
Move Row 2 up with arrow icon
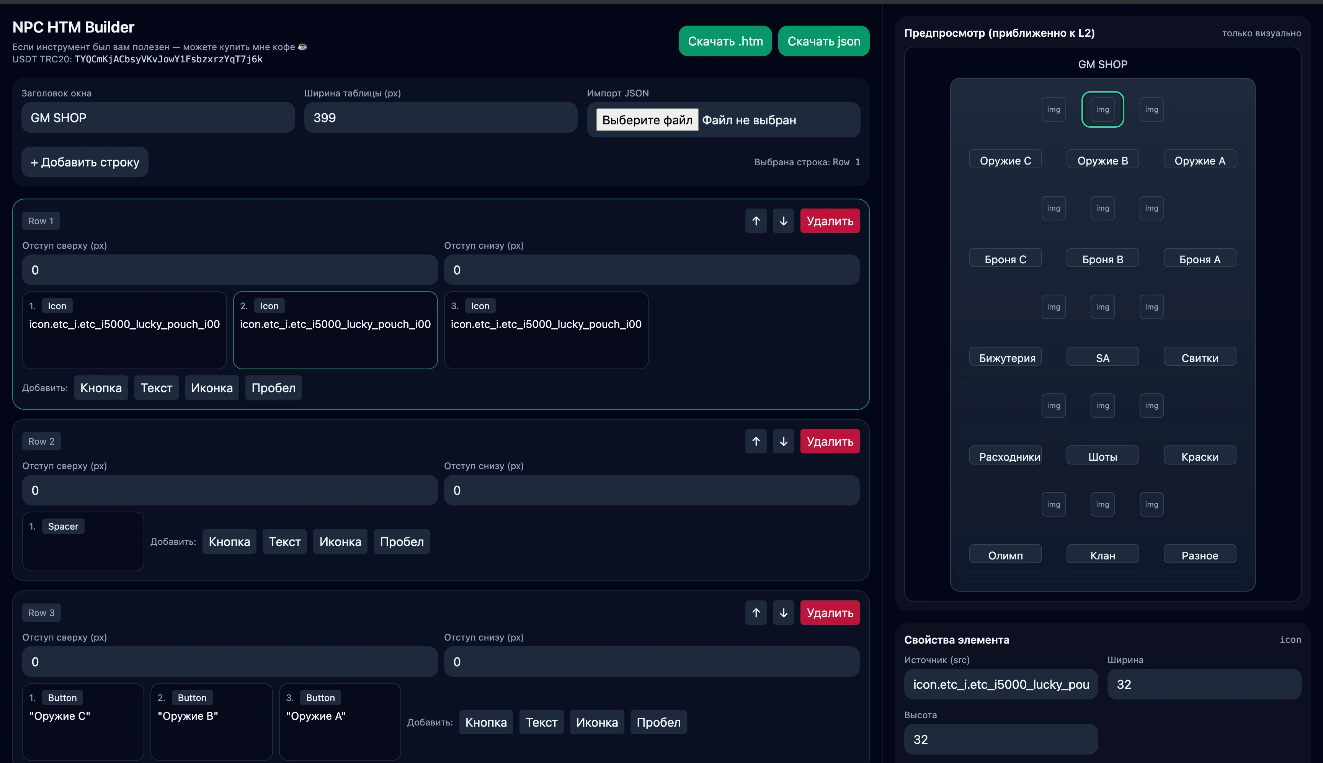click(756, 441)
